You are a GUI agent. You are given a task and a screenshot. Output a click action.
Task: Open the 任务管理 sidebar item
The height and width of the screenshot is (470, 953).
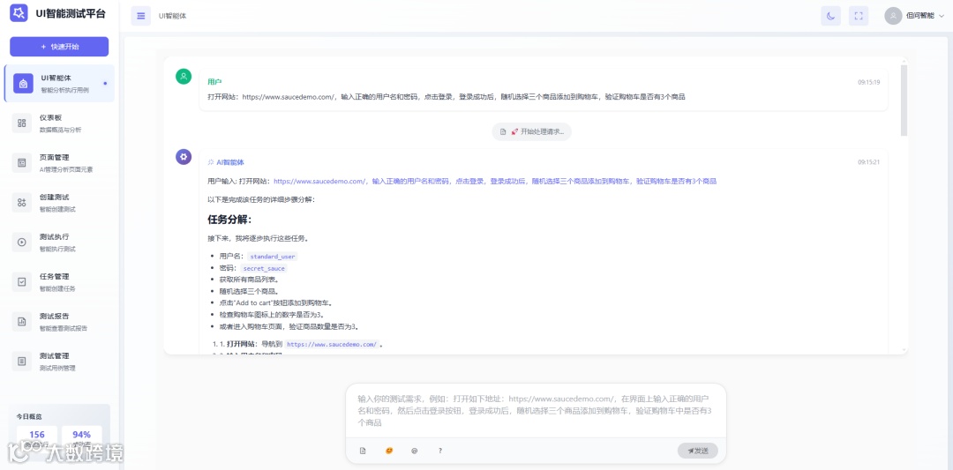(59, 282)
